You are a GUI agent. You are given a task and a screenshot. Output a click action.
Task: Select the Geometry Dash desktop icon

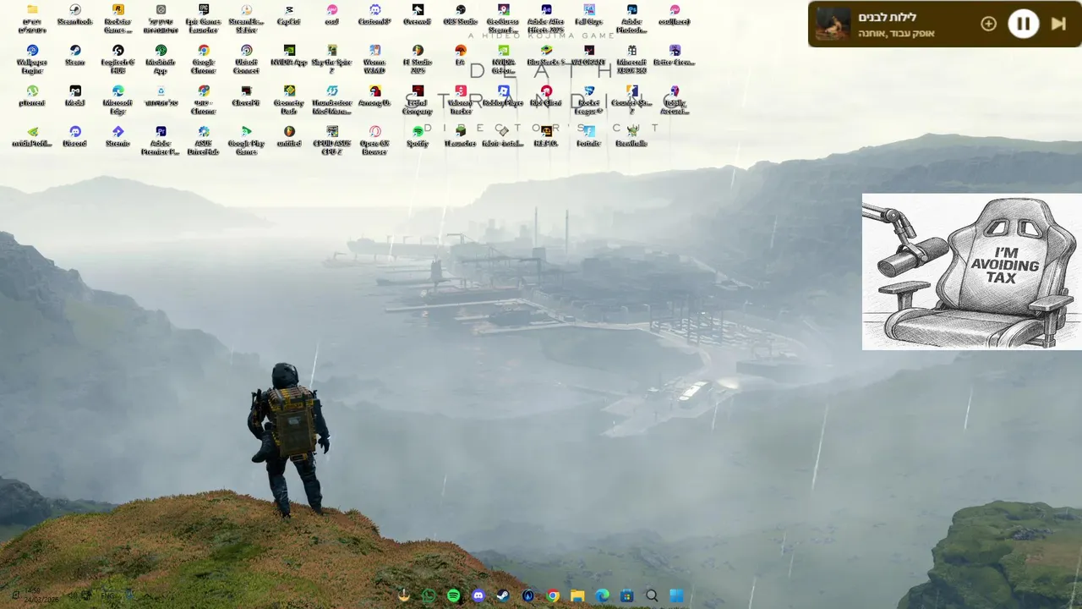point(289,100)
